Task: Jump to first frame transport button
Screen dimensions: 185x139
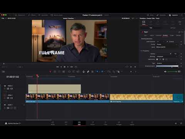Action: point(57,67)
